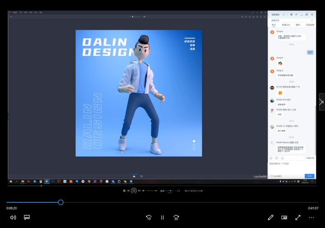Click the chat panel scrollbar

pos(315,130)
